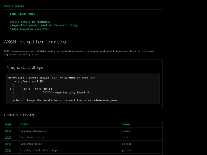The width and height of the screenshot is (207, 155).
Task: Click the 'let x: int = "hello"' code line
Action: pos(38,89)
